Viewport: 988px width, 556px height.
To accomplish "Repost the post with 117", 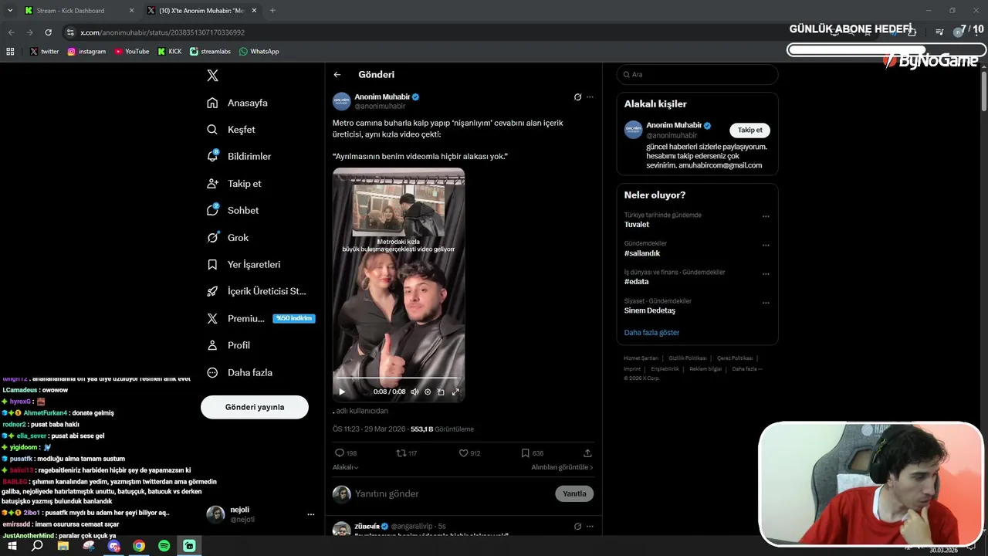I will [407, 453].
